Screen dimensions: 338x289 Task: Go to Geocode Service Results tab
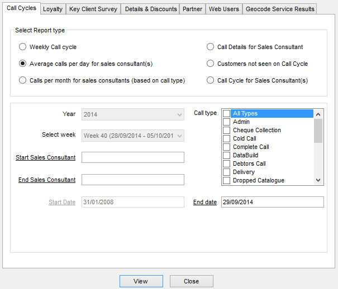280,9
